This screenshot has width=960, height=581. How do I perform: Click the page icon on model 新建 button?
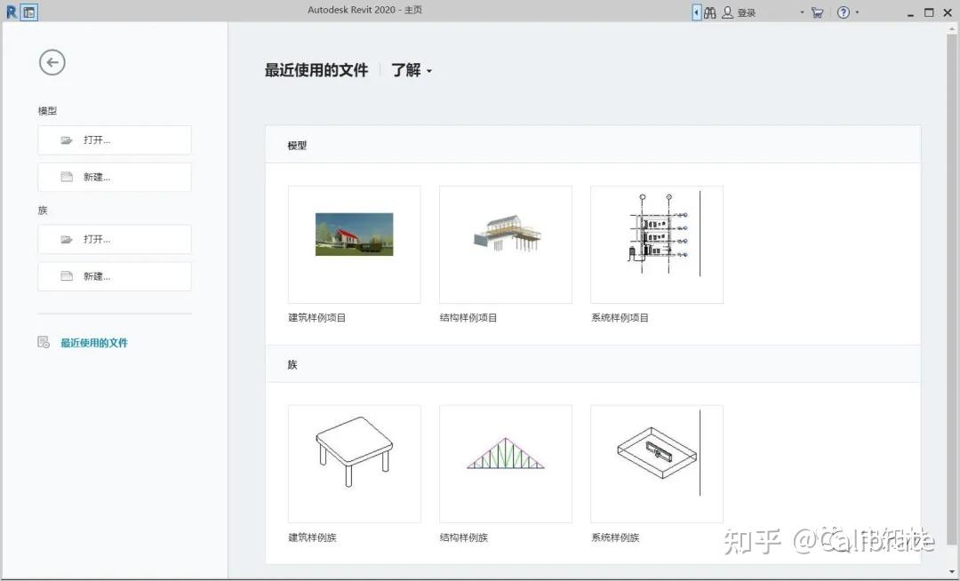pos(67,177)
